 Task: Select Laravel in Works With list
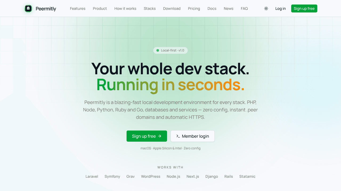coord(92,176)
